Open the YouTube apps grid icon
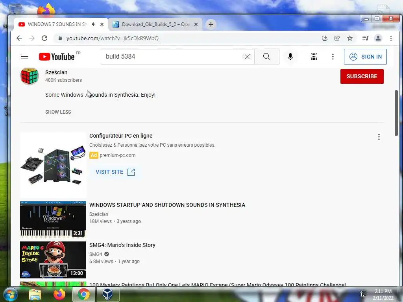403x302 pixels. [x=314, y=57]
